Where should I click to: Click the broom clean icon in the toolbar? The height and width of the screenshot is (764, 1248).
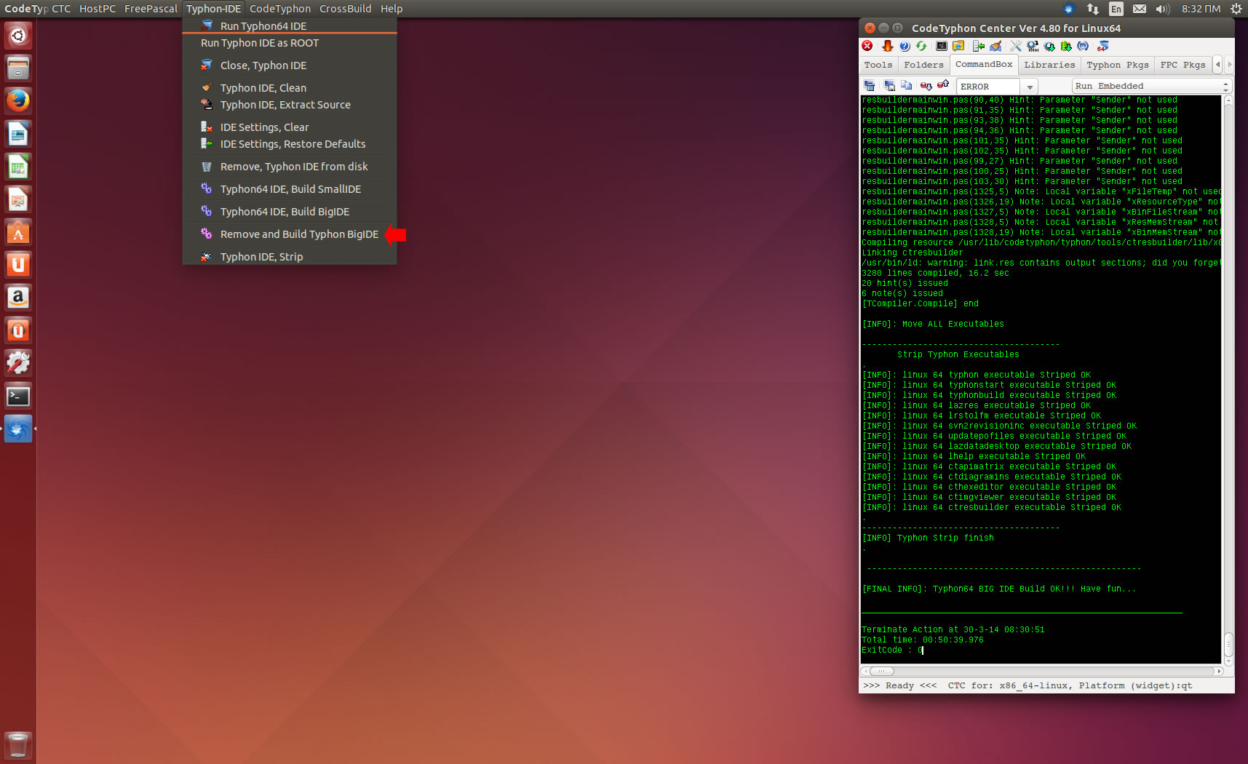(x=995, y=46)
